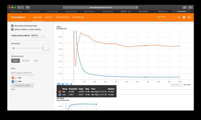Switch to the SCALARS tab
Screen dimensions: 201x120
(x=38, y=17)
